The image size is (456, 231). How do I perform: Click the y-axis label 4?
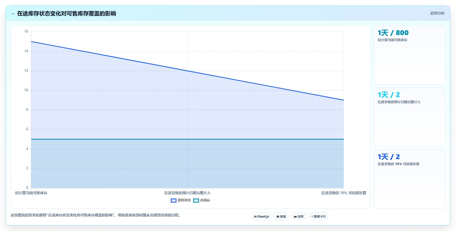(x=27, y=149)
